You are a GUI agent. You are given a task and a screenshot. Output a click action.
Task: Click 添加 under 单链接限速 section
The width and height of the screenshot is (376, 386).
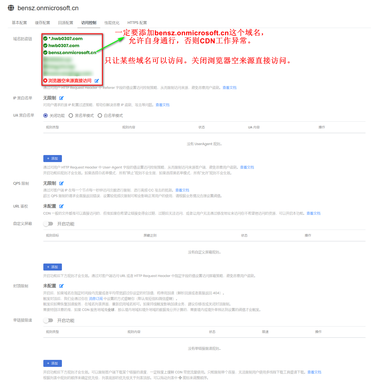click(52, 363)
